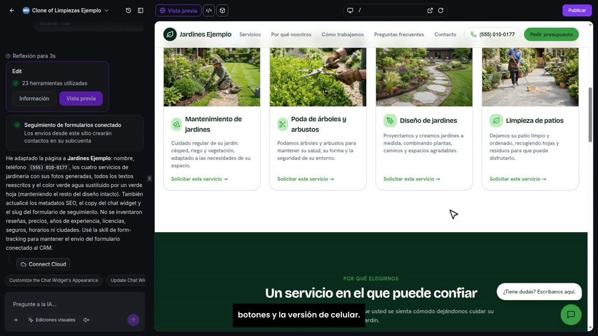The image size is (598, 336).
Task: Toggle Ediciones visuales mode
Action: (x=52, y=320)
